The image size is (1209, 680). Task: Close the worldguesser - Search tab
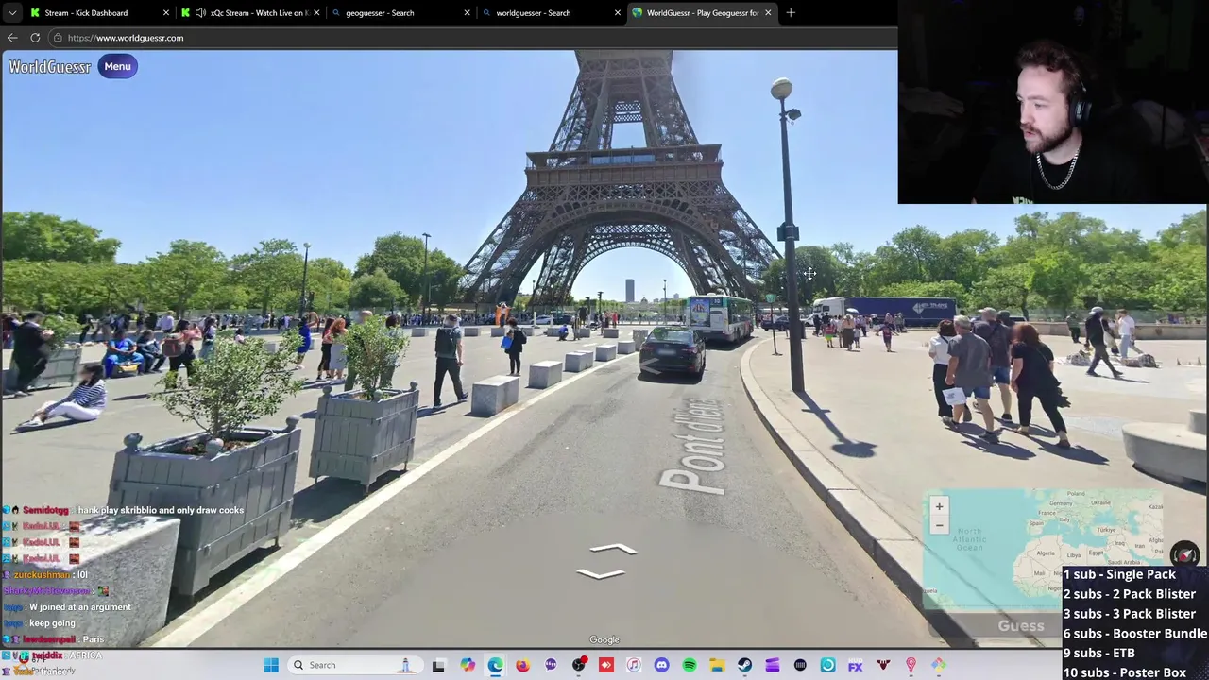tap(617, 12)
